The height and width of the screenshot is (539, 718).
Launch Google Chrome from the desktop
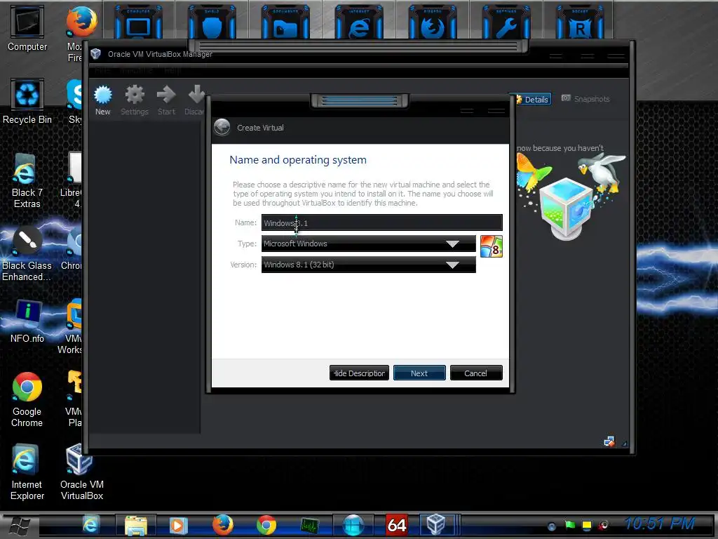pos(27,399)
